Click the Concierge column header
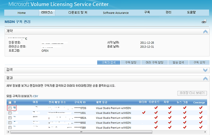Viewport: 212px width, 135px height. pos(199,103)
